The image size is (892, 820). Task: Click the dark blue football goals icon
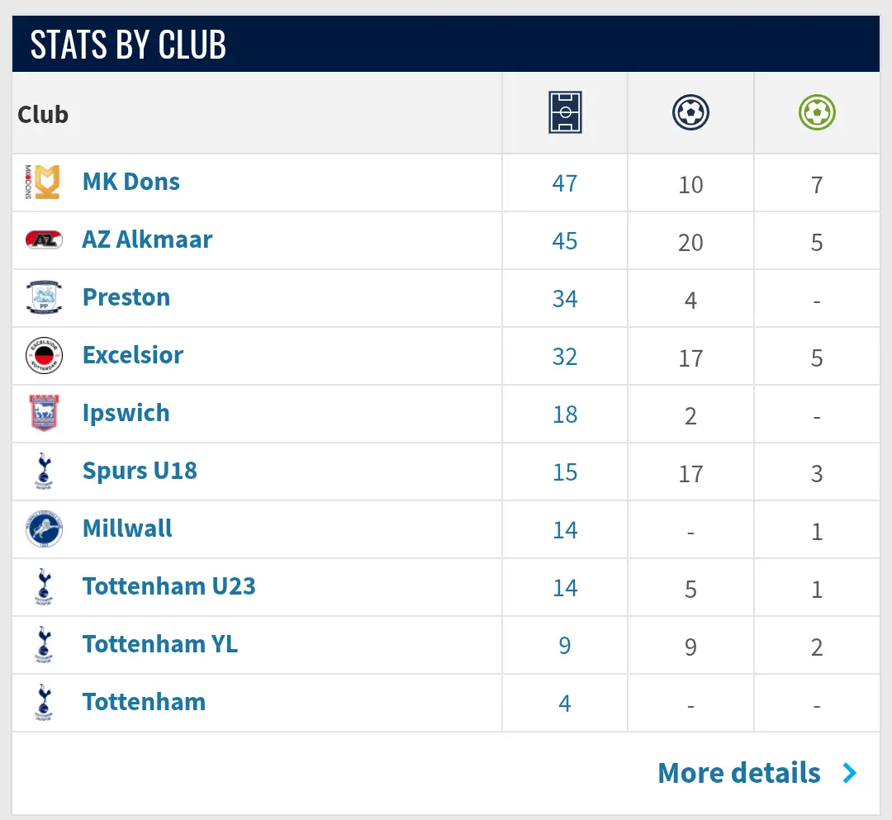pyautogui.click(x=690, y=112)
